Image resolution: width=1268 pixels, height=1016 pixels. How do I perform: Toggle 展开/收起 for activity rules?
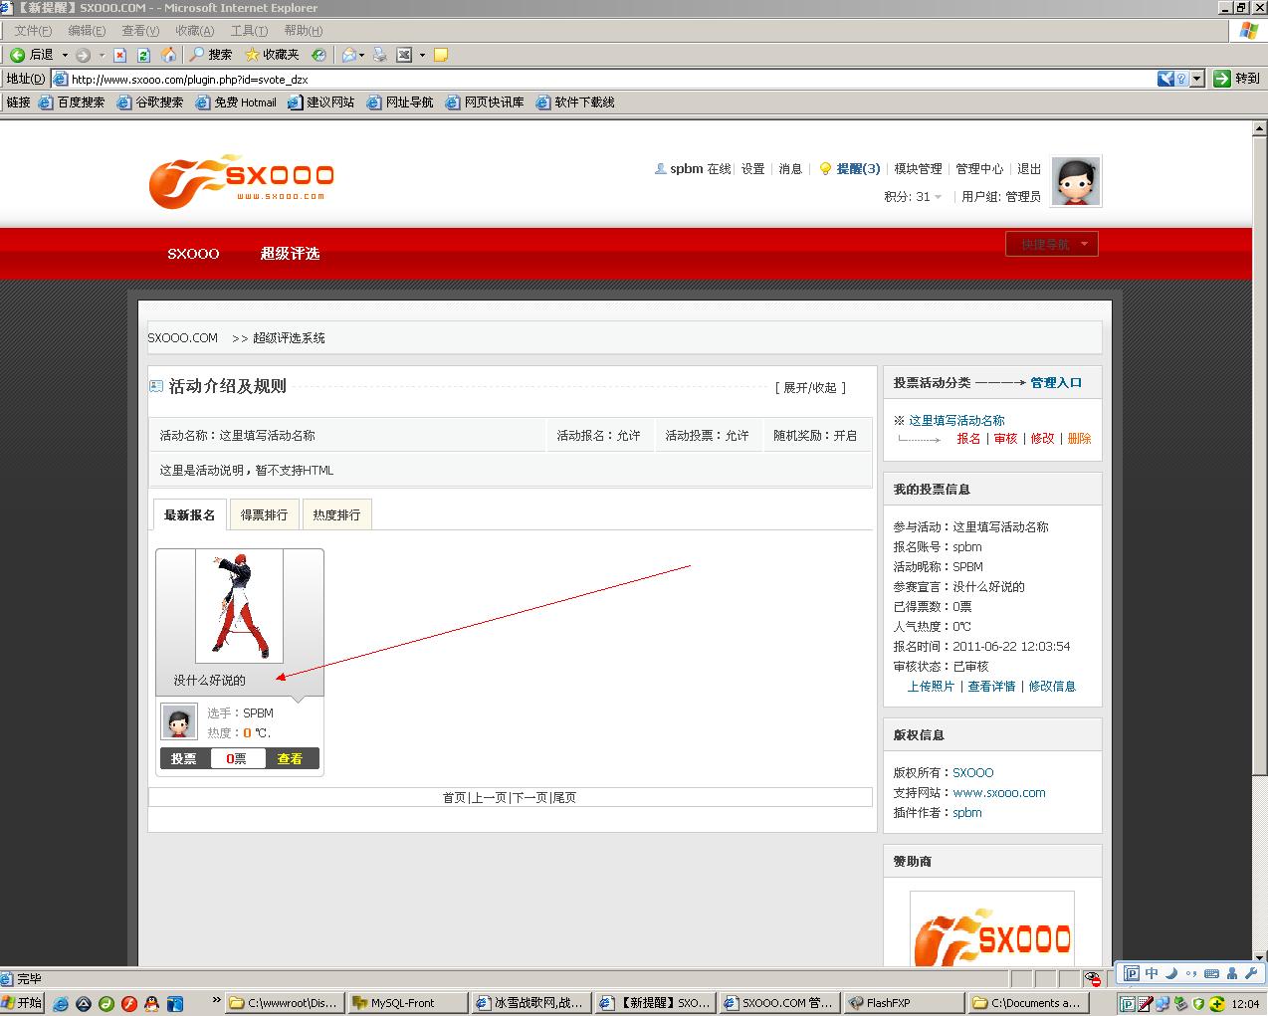pos(810,387)
